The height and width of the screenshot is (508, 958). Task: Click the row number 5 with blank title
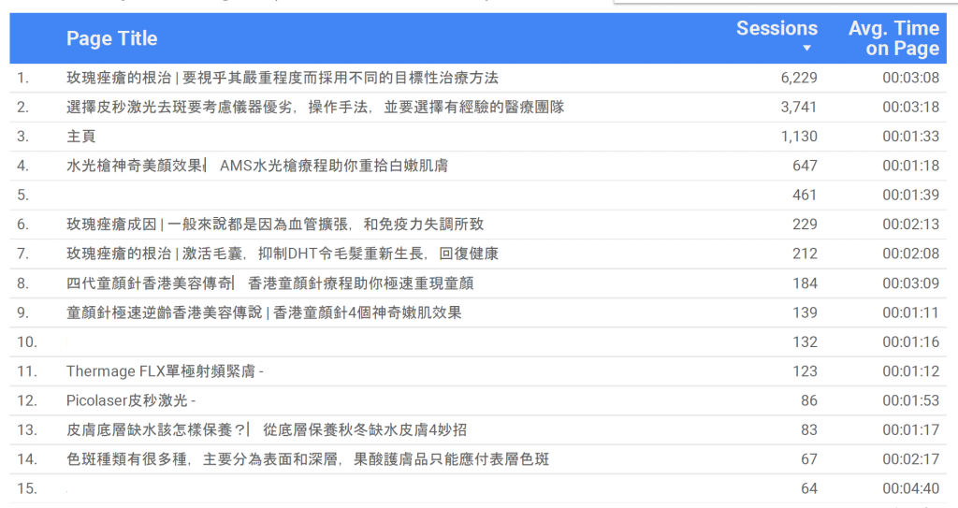coord(23,196)
